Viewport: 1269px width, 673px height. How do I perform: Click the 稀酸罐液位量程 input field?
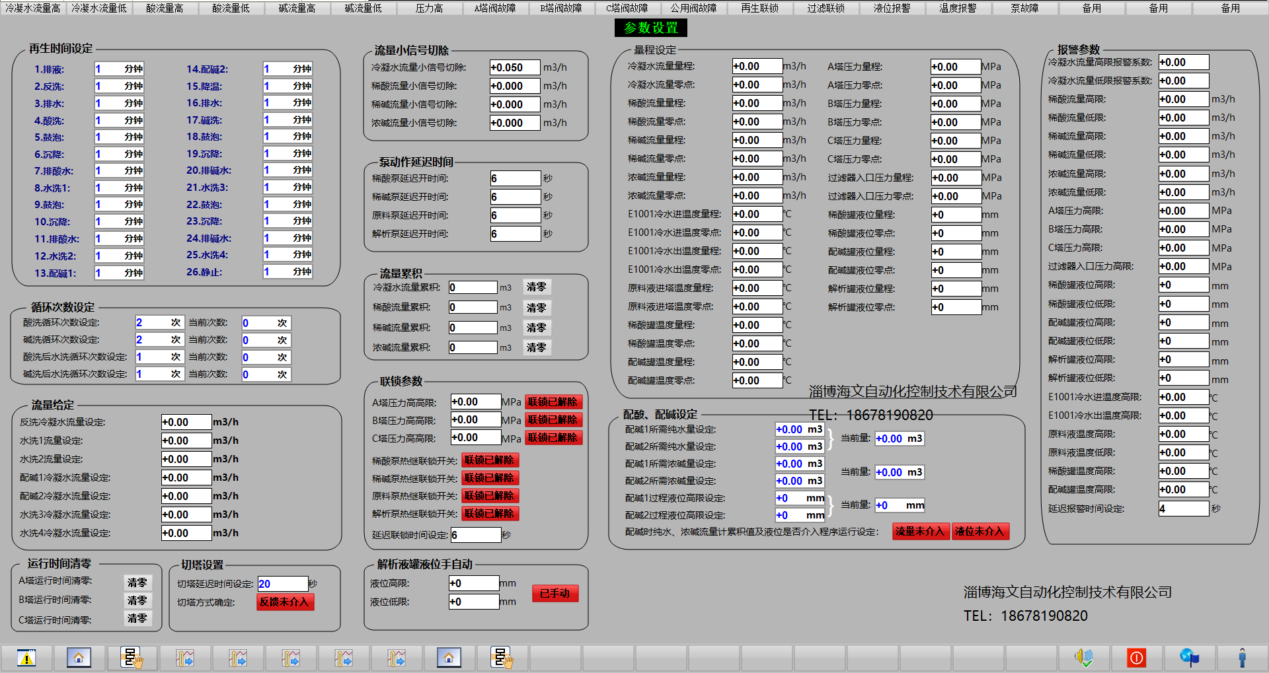pyautogui.click(x=956, y=215)
